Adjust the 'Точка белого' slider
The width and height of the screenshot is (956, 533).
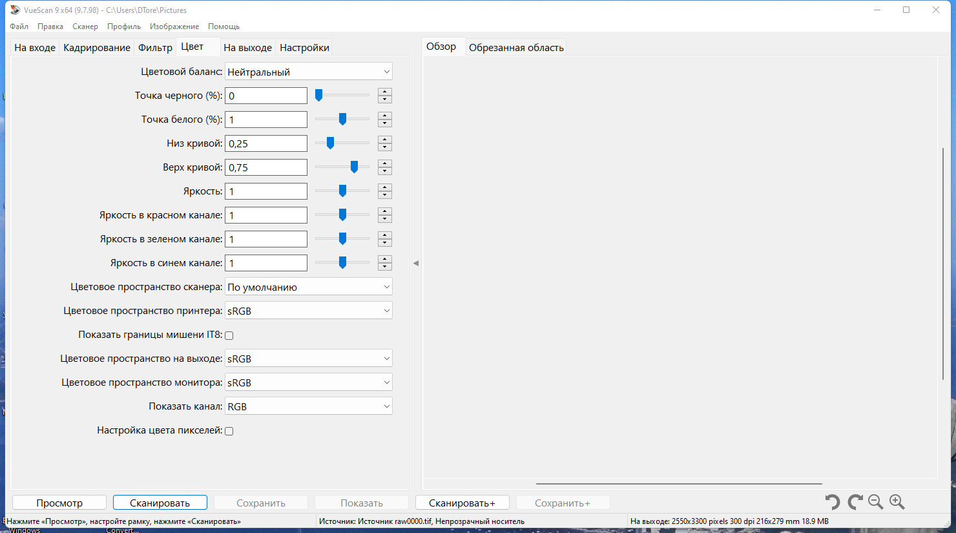click(342, 120)
